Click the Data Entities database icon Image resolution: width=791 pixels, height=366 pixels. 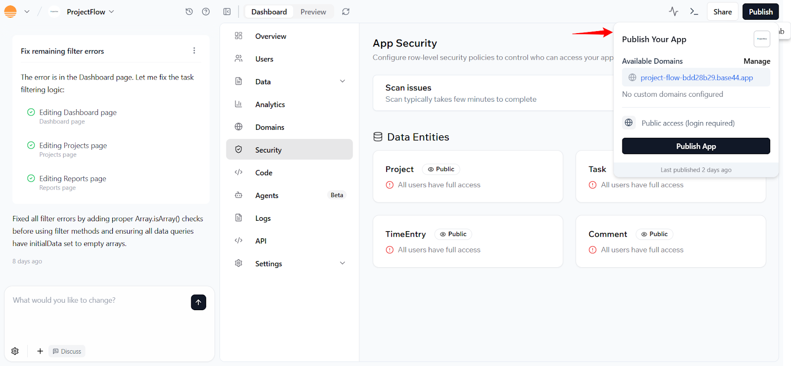[x=378, y=137]
